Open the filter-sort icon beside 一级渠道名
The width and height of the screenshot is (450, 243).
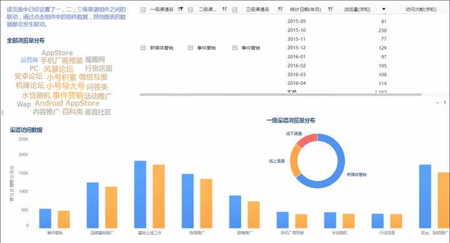[180, 9]
